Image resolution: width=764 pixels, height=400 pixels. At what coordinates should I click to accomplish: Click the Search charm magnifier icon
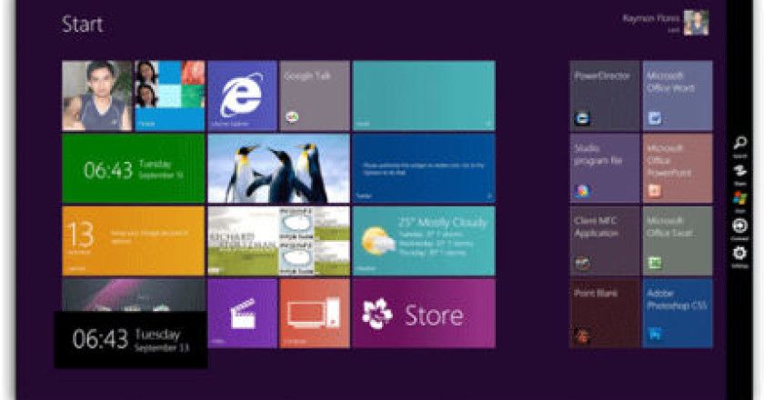coord(740,143)
